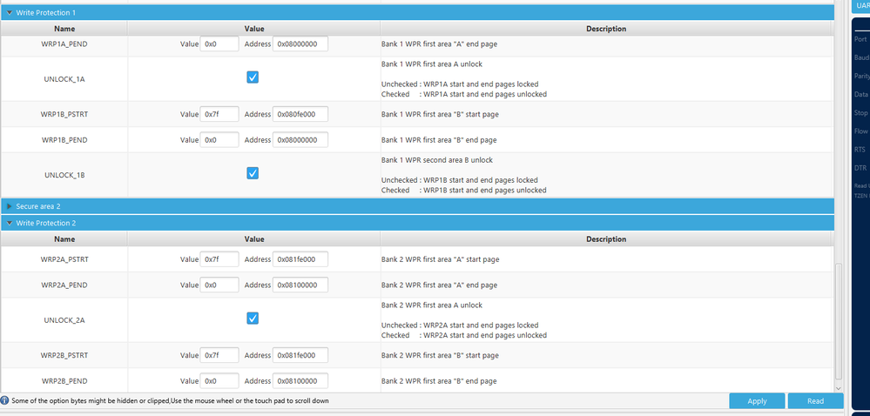Click the Baud label in right panel
870x416 pixels.
tap(861, 57)
